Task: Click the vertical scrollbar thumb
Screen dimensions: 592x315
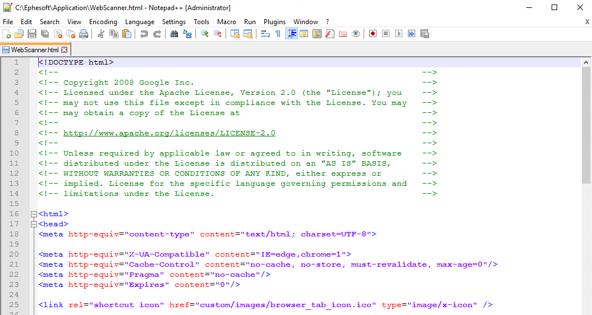Action: 586,125
